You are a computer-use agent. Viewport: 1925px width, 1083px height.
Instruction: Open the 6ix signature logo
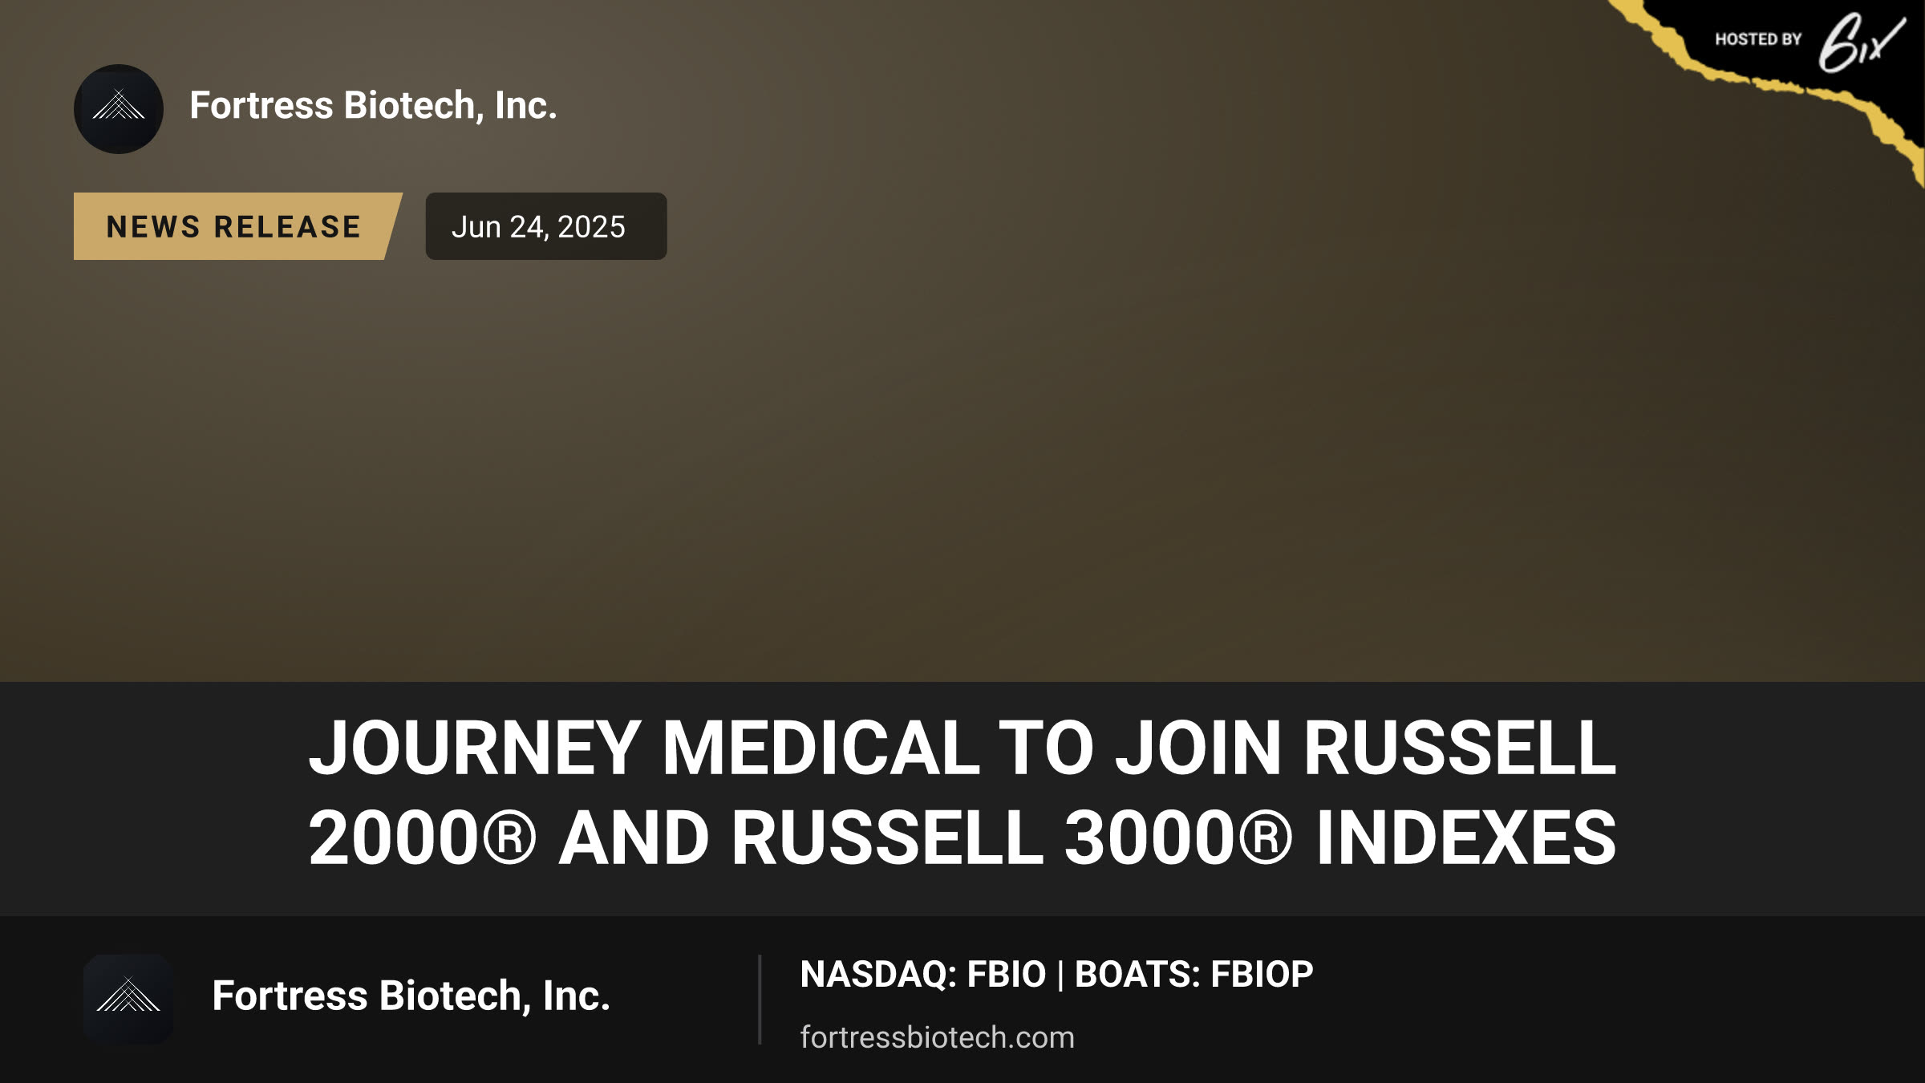pos(1860,43)
